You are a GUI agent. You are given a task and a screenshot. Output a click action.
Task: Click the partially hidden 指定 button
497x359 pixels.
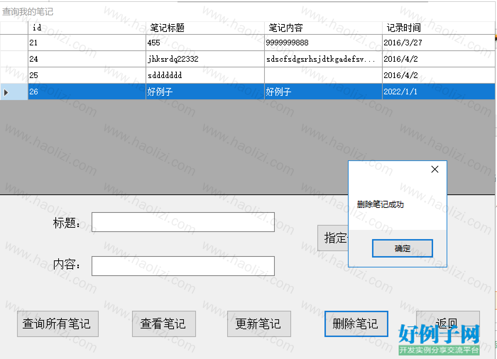(x=333, y=238)
